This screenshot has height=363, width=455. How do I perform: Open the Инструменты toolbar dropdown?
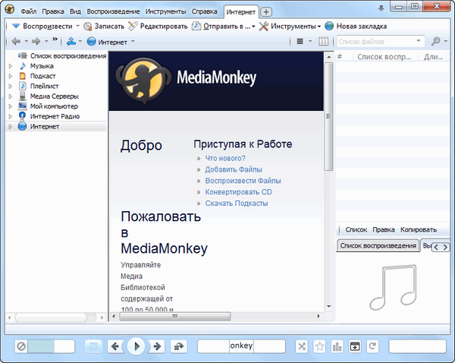[288, 26]
